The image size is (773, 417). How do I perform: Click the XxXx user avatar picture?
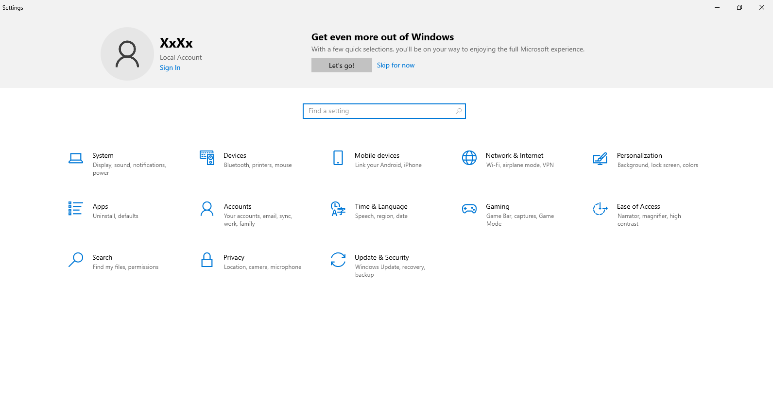pyautogui.click(x=127, y=54)
